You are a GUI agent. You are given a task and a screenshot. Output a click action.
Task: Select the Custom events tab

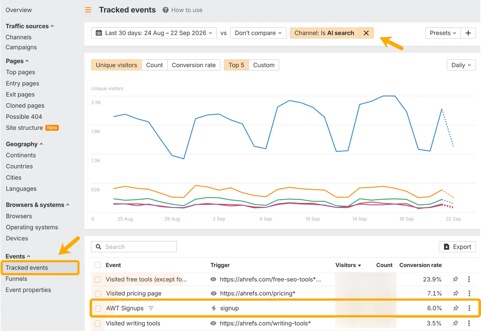point(264,65)
